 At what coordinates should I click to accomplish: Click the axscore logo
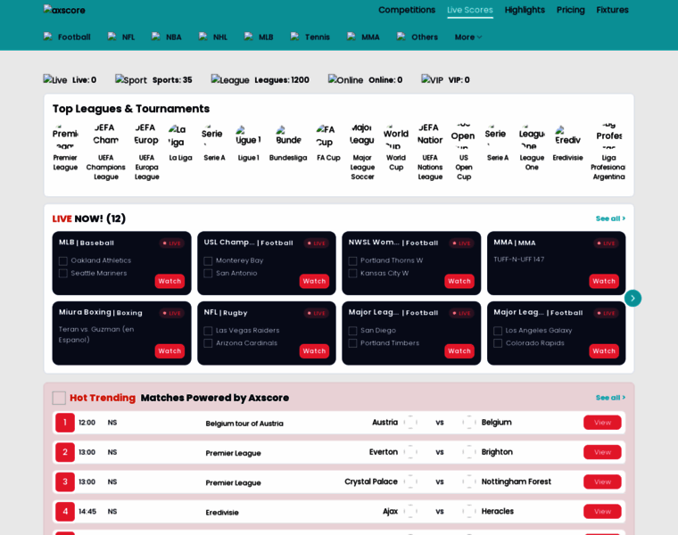64,10
